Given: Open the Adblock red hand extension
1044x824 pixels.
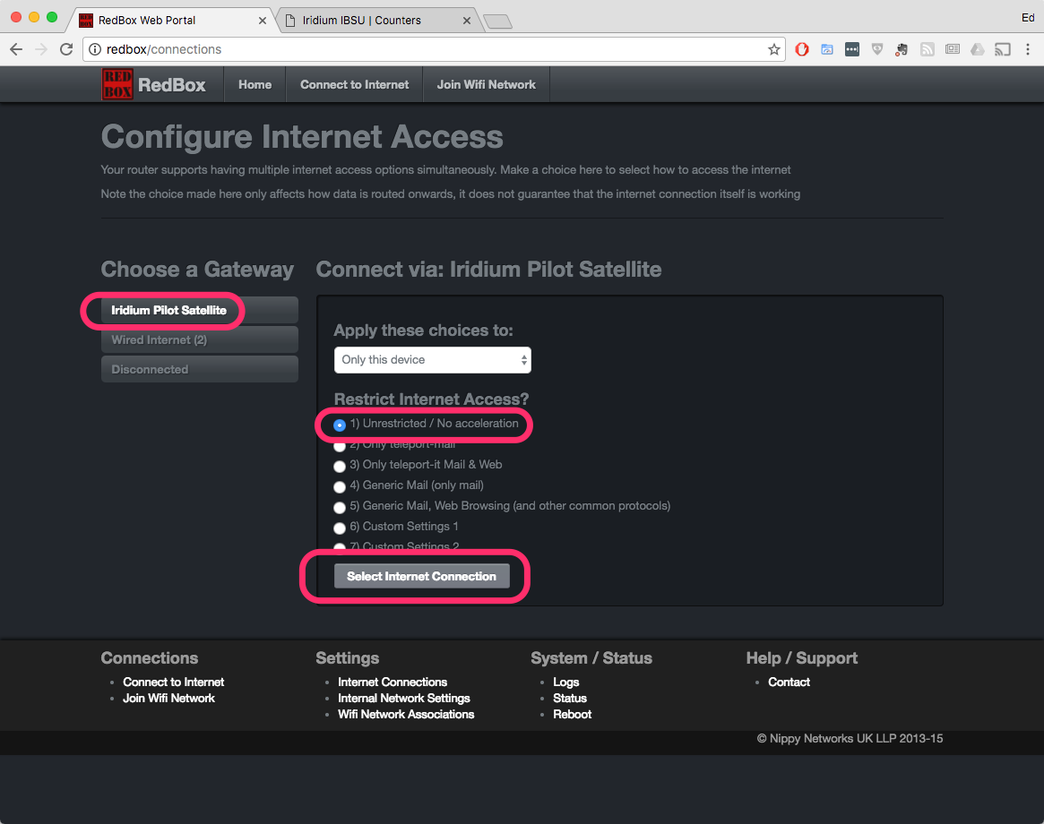Looking at the screenshot, I should (x=802, y=49).
